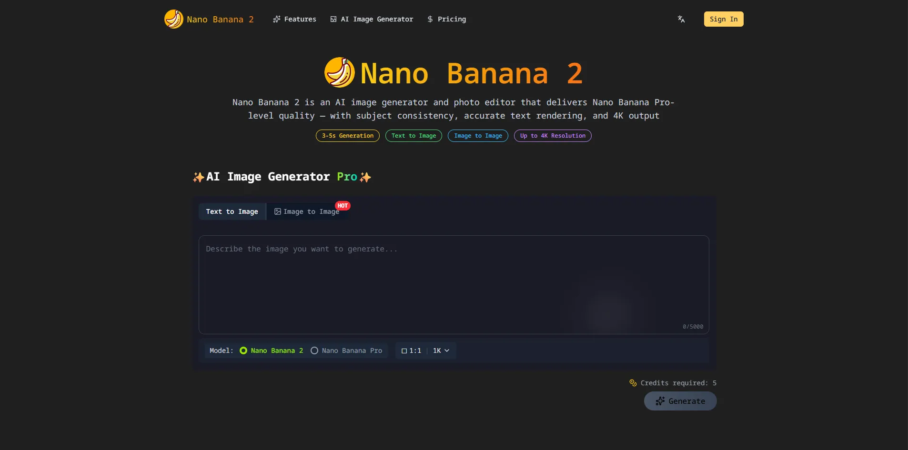The image size is (908, 450).
Task: Click the Sign In button
Action: point(724,19)
